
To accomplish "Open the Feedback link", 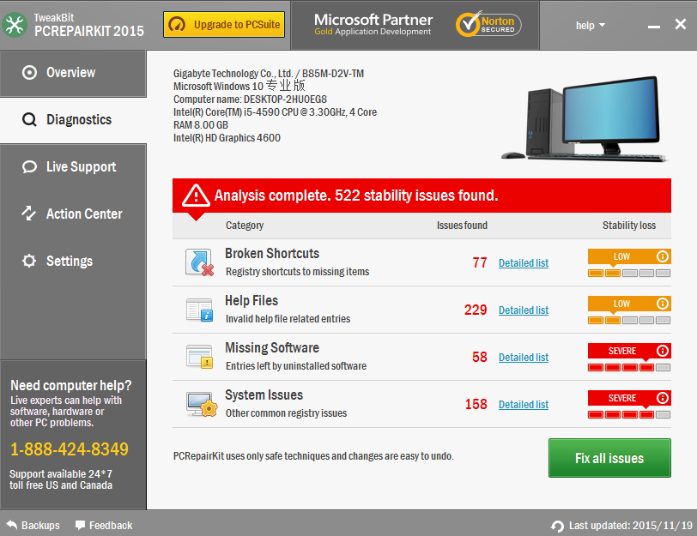I will [104, 526].
